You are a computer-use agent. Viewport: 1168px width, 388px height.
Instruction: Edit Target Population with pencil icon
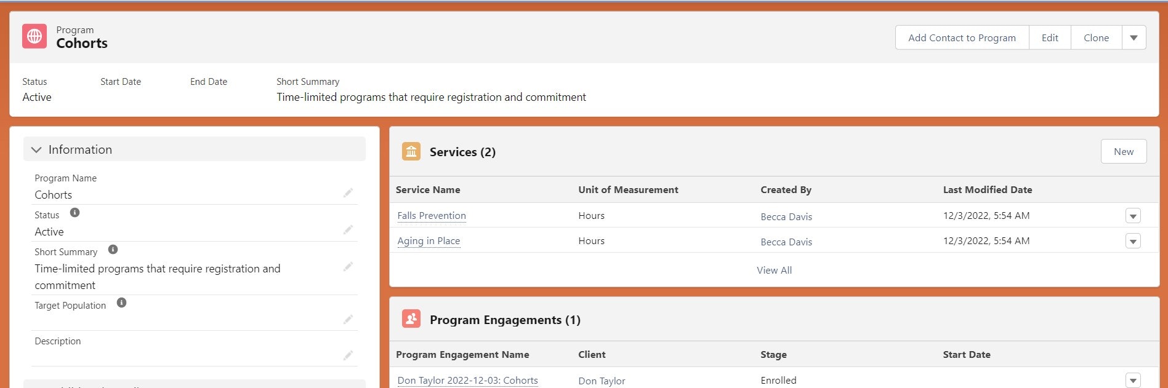tap(348, 320)
